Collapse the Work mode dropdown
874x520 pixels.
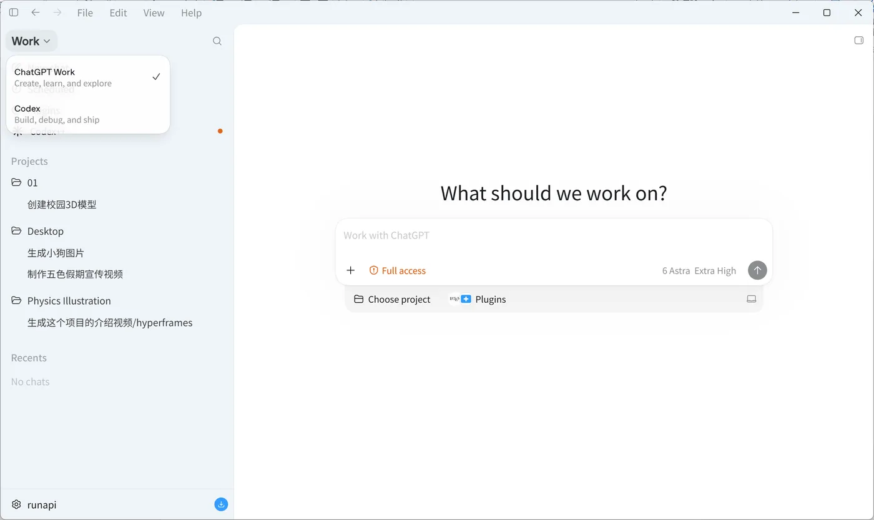[x=31, y=41]
